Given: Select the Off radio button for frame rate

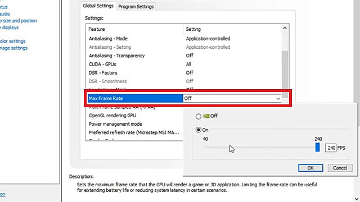Looking at the screenshot, I should coord(199,116).
